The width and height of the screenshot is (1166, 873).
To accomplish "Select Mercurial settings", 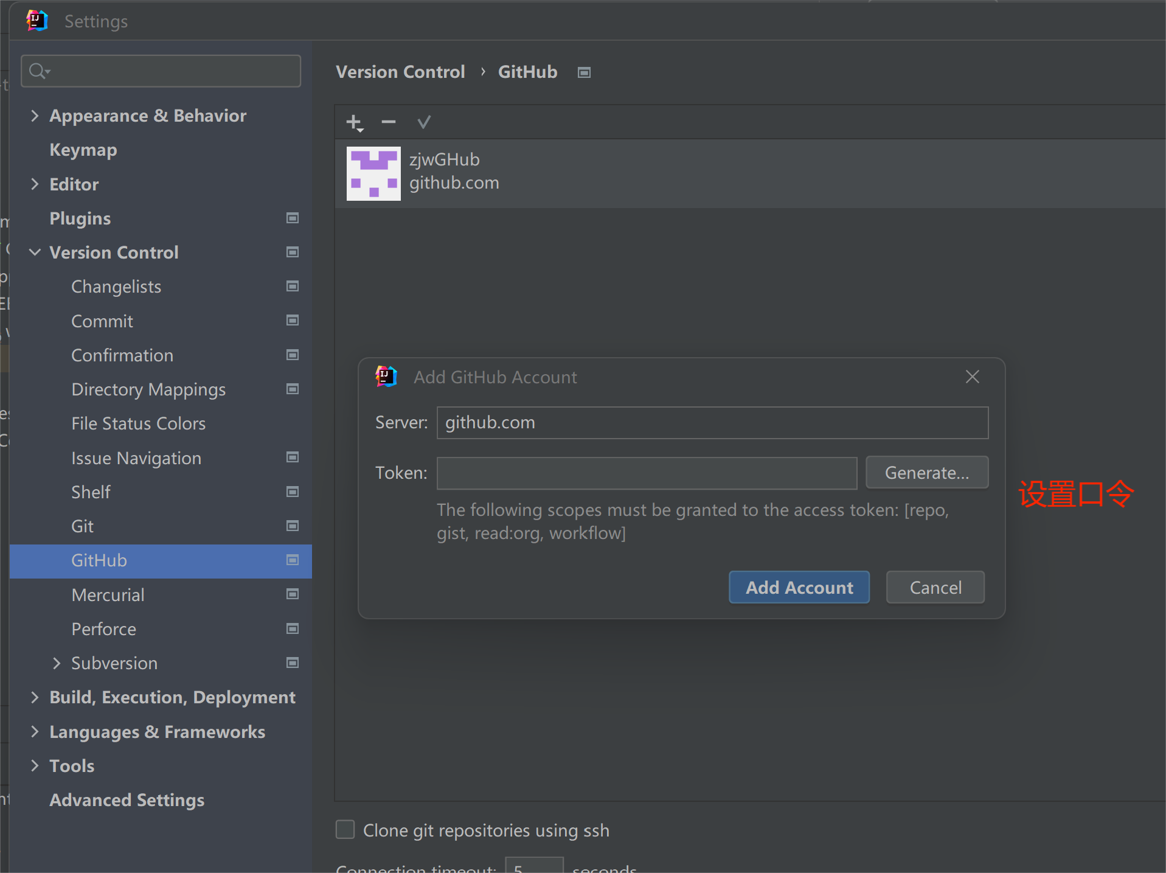I will 108,594.
